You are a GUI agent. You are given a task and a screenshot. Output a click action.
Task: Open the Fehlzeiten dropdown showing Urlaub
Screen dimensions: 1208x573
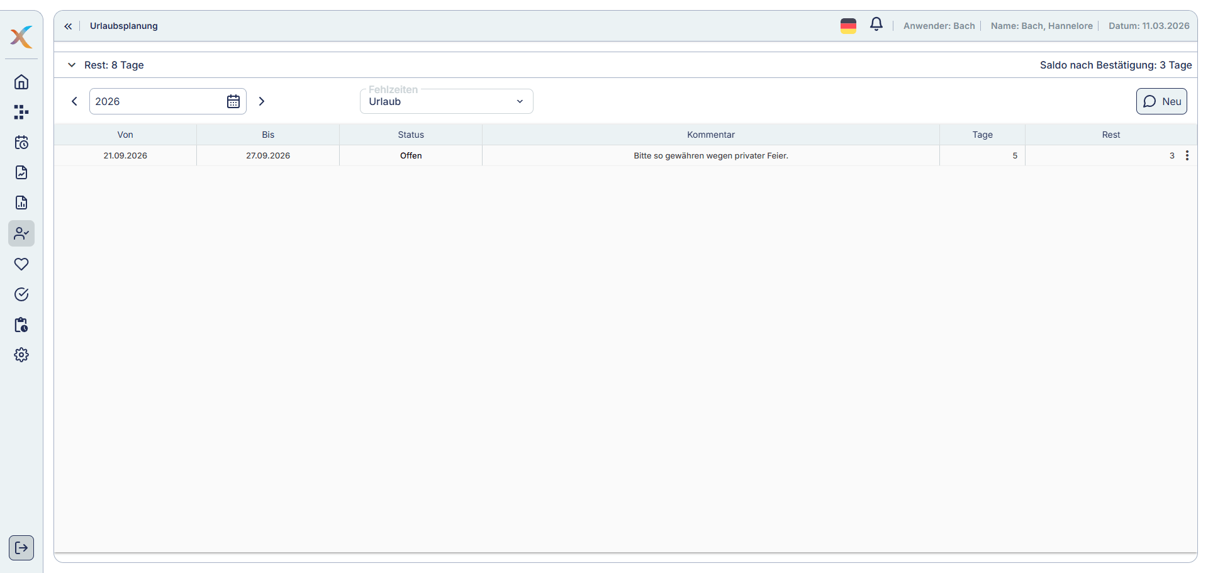[x=446, y=102]
